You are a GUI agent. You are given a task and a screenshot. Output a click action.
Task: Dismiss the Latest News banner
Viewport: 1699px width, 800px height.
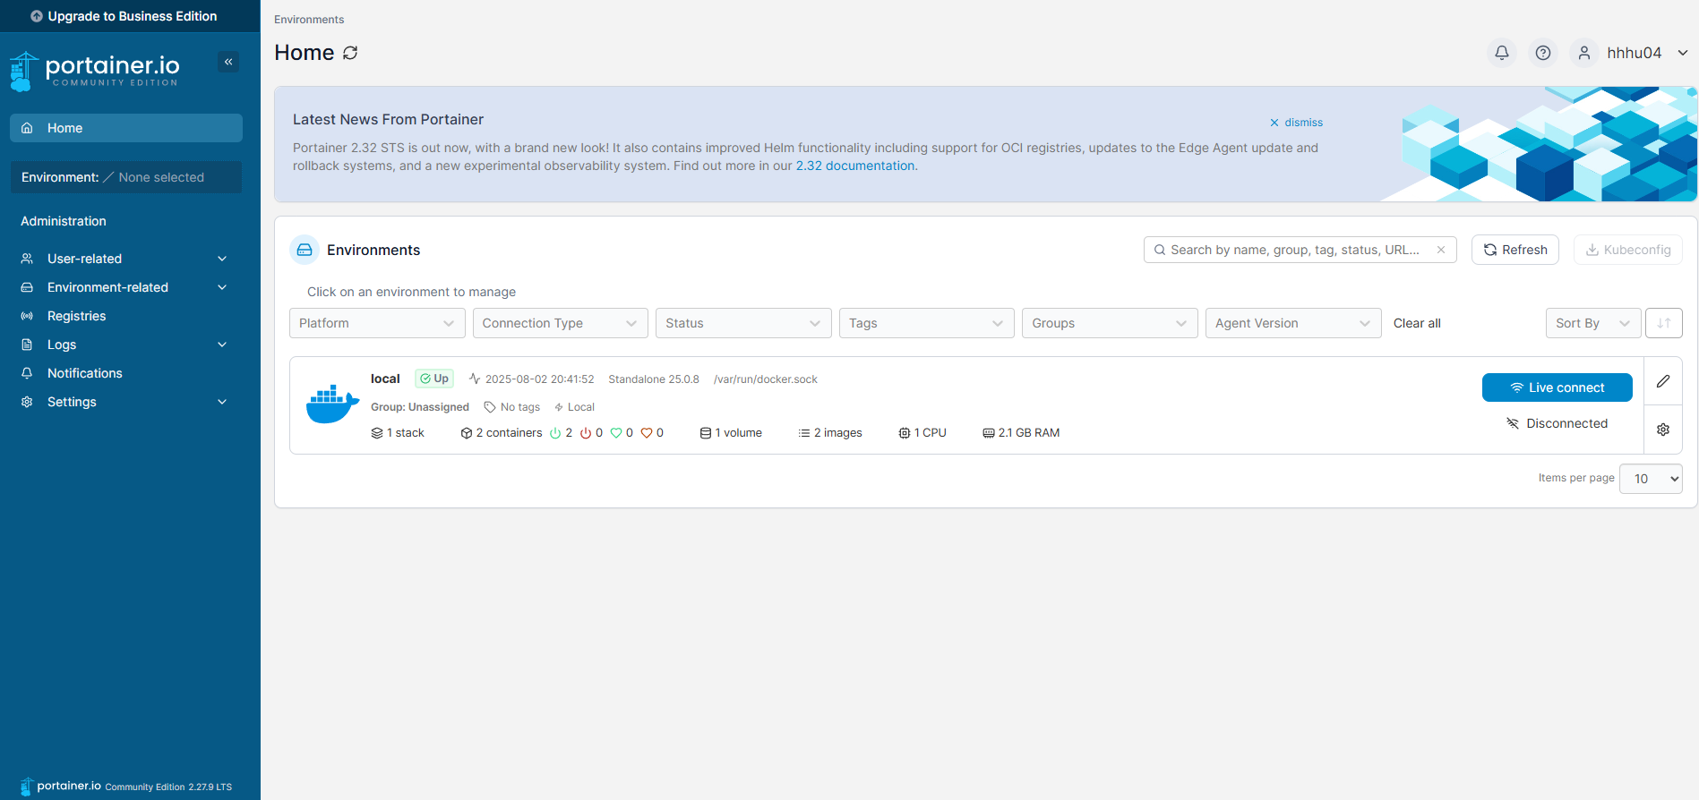coord(1296,123)
